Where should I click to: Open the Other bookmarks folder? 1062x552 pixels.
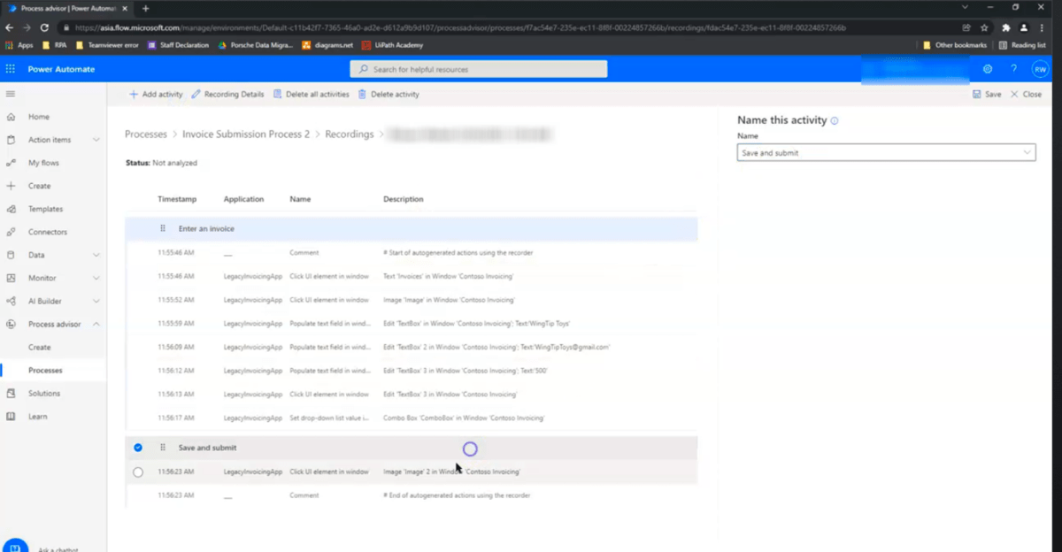(955, 44)
